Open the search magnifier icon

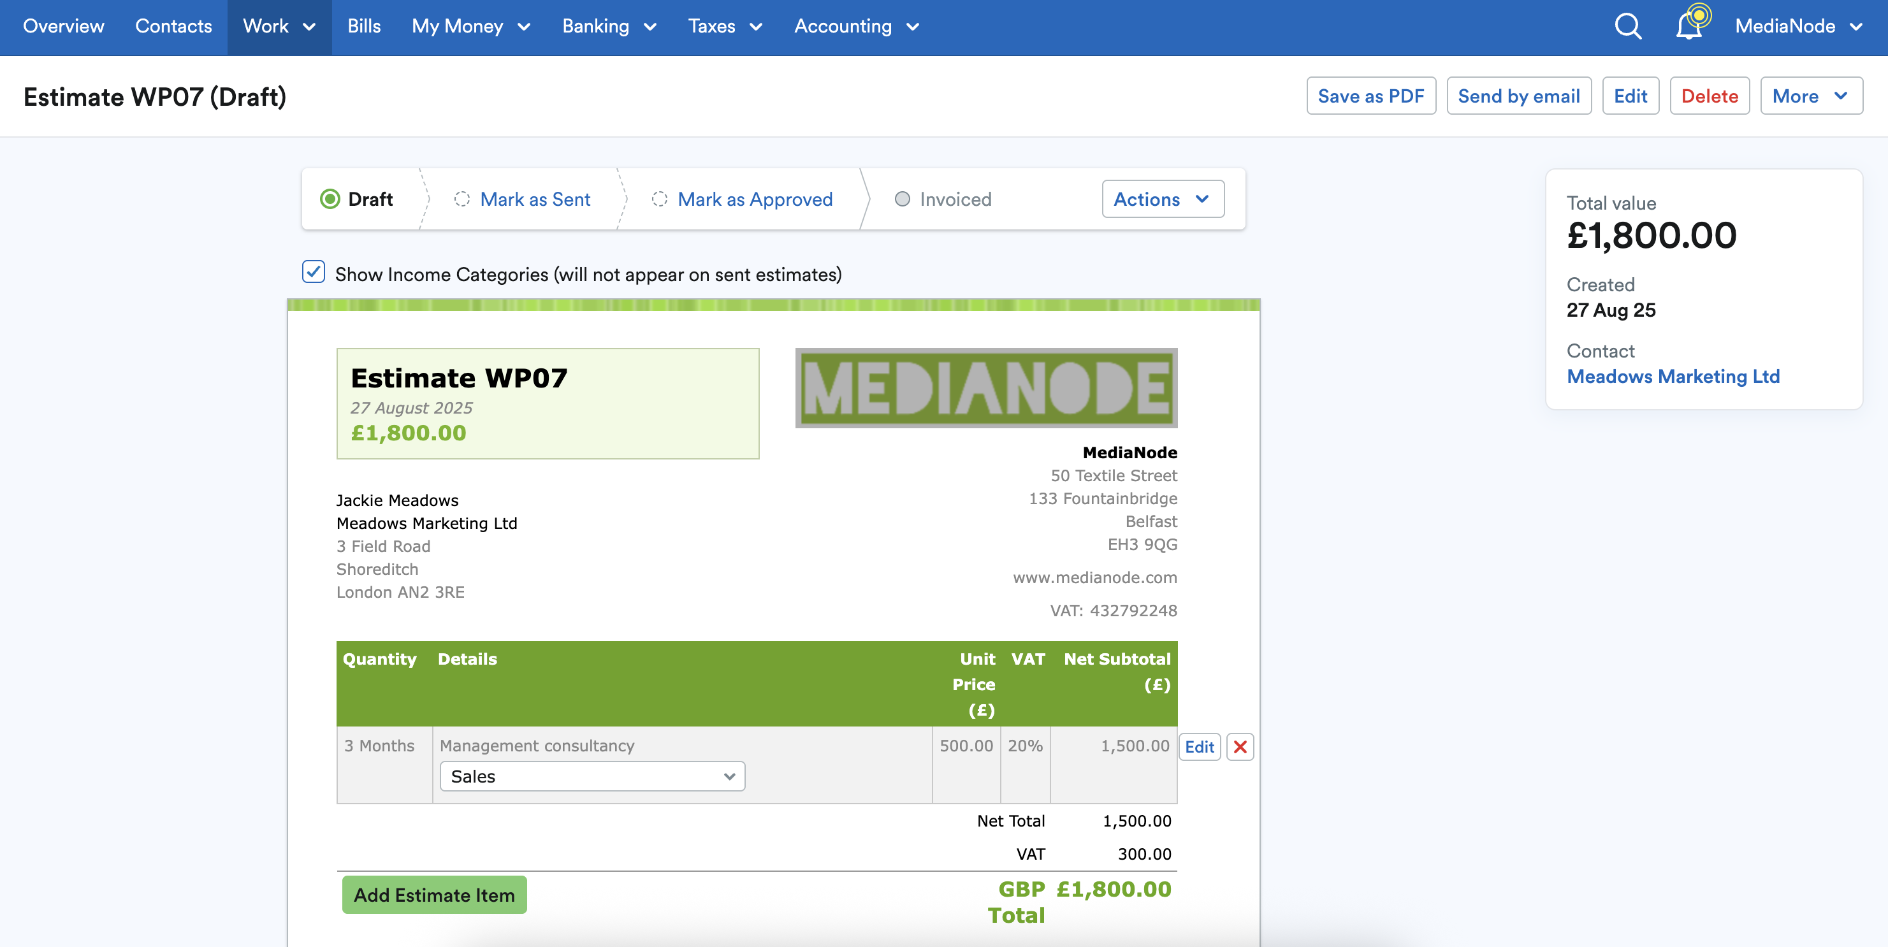coord(1628,26)
